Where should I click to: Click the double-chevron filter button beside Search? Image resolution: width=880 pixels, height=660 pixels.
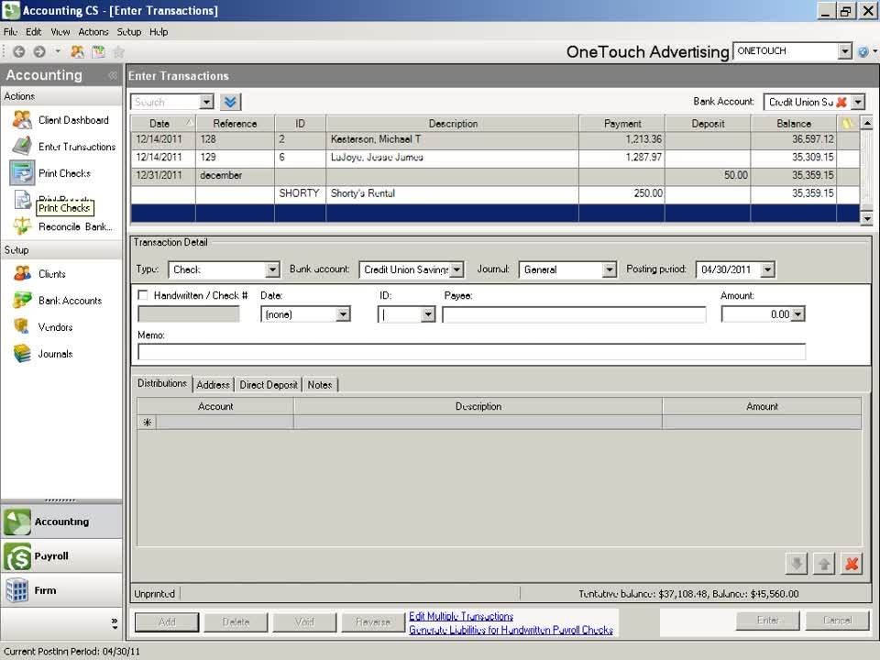click(x=230, y=103)
